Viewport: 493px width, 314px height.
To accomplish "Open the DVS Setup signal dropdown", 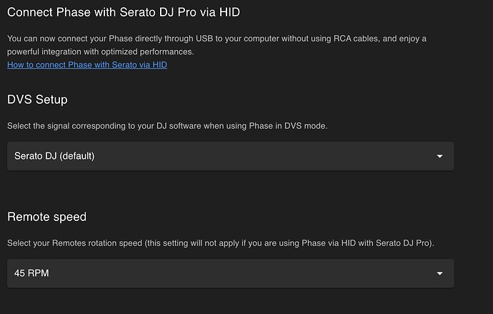I will (230, 156).
